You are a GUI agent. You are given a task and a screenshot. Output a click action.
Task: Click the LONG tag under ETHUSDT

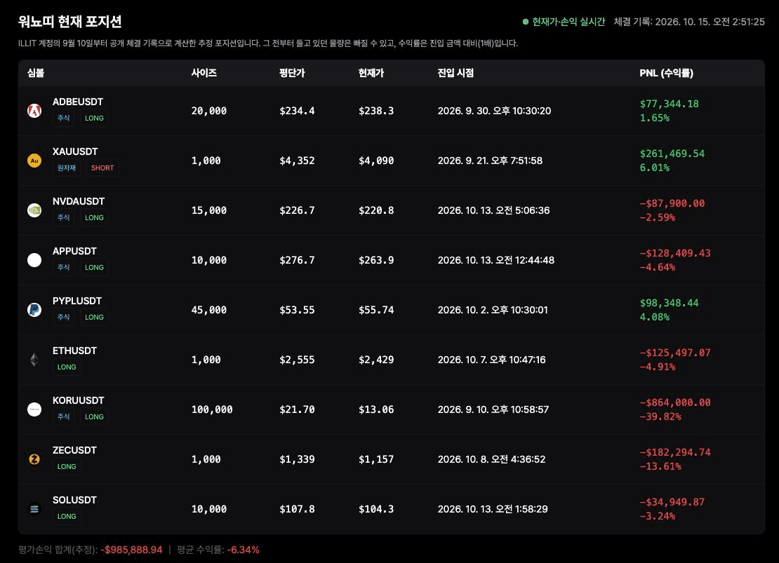[67, 367]
